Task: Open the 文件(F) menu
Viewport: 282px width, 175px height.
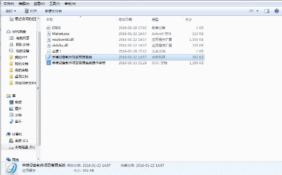Action: coord(9,4)
